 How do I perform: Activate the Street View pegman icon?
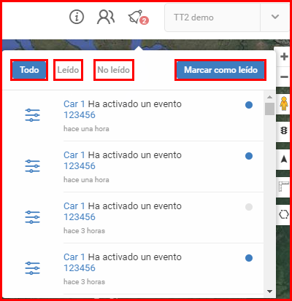pos(284,103)
